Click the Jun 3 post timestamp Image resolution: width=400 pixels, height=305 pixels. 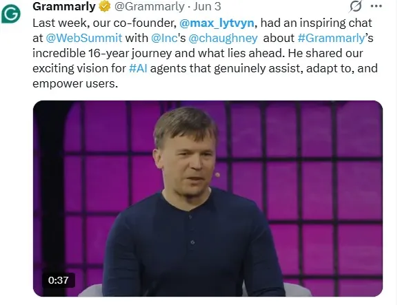click(x=207, y=7)
